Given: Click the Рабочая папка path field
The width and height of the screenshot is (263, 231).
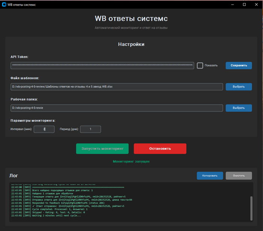Looking at the screenshot, I should click(x=117, y=108).
